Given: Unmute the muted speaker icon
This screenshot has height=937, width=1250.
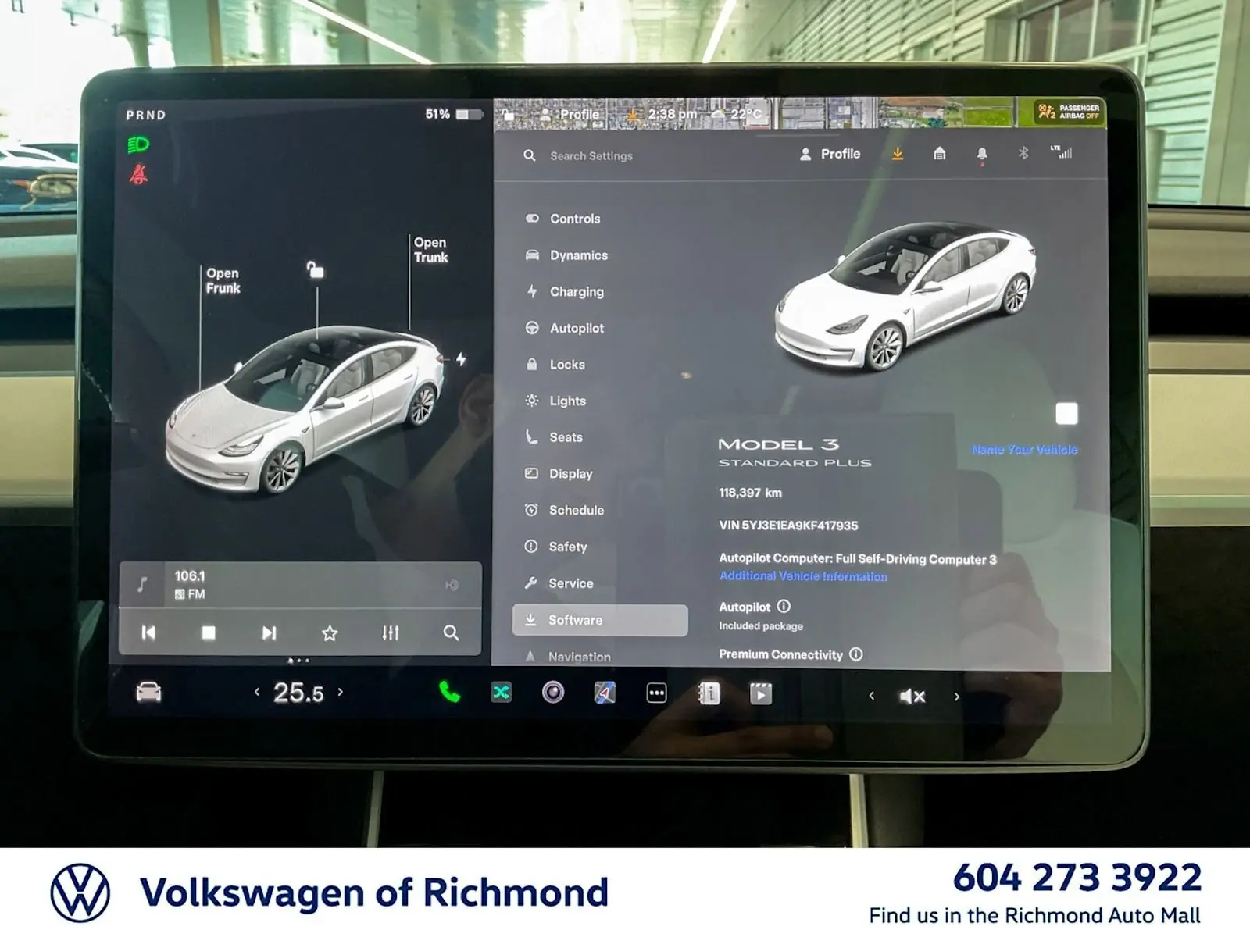Looking at the screenshot, I should click(x=912, y=696).
